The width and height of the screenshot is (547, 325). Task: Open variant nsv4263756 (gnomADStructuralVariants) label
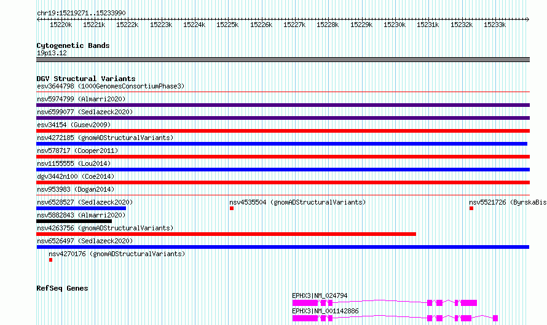(105, 228)
